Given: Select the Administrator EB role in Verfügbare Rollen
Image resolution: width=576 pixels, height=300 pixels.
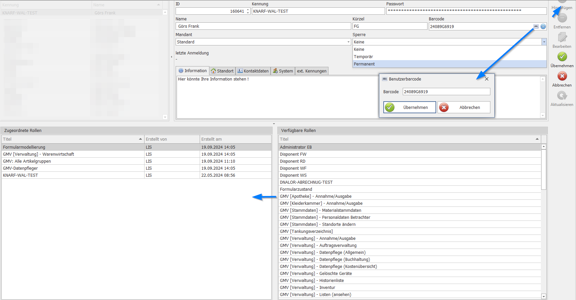Looking at the screenshot, I should tap(296, 147).
